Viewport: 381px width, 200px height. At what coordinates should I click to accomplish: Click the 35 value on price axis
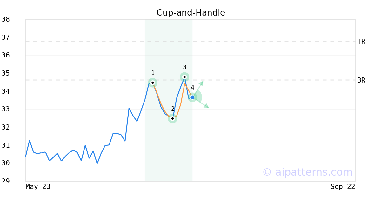coord(6,73)
